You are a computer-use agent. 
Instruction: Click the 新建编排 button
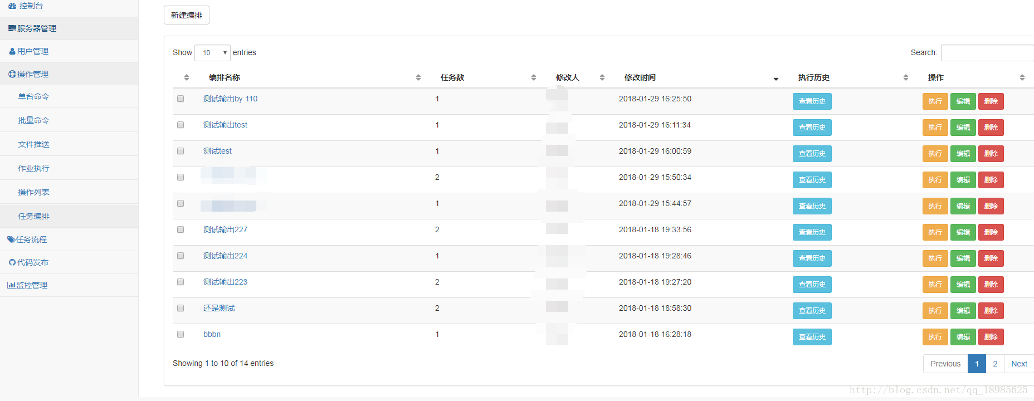pyautogui.click(x=187, y=15)
